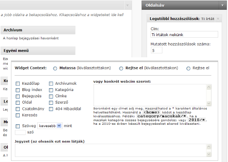This screenshot has height=162, width=228.
Task: Check the Kezdőlap checkbox
Action: (18, 84)
